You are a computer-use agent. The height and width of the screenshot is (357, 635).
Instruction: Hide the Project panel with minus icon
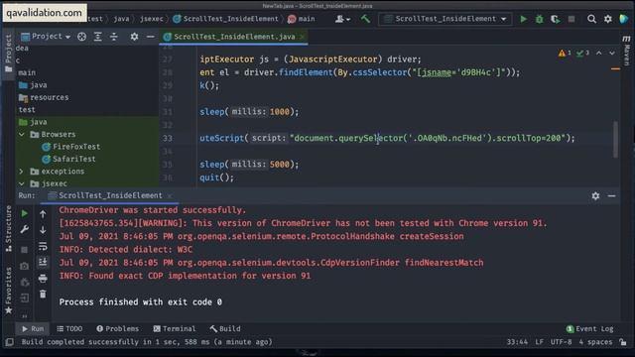point(150,37)
